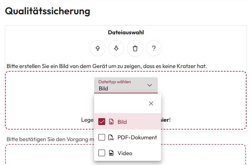Click the Bild option label in list
The image size is (251, 165).
click(122, 122)
